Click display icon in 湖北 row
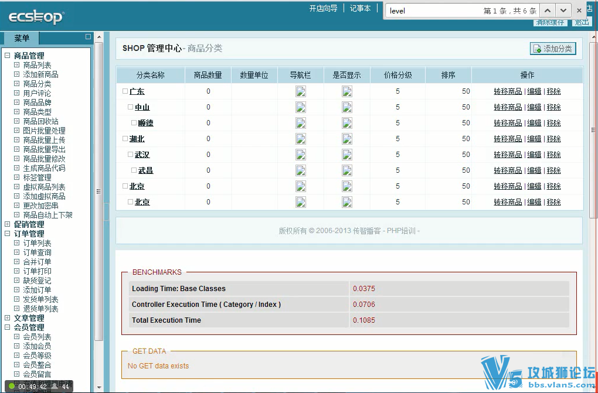Image resolution: width=598 pixels, height=393 pixels. click(346, 139)
